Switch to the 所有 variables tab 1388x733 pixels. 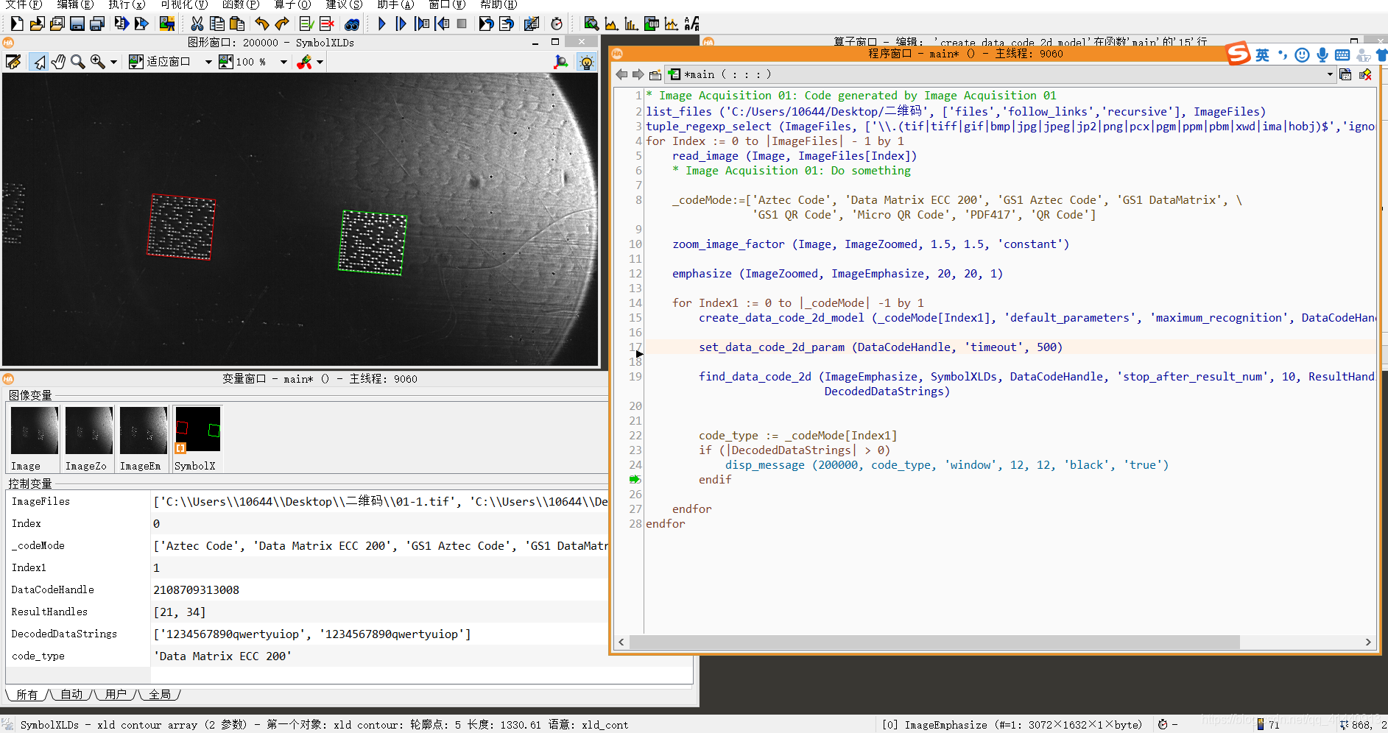click(27, 695)
